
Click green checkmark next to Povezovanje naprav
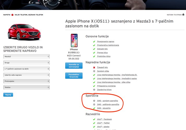point(94,42)
